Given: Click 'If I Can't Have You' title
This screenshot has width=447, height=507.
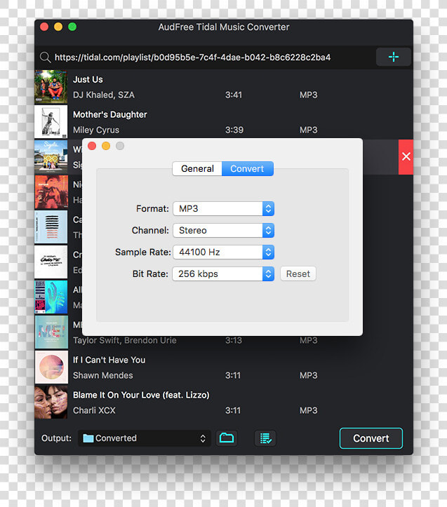Looking at the screenshot, I should point(109,360).
